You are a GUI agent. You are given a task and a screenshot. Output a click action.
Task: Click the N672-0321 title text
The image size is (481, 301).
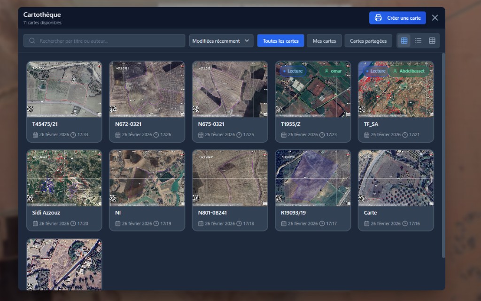[128, 124]
